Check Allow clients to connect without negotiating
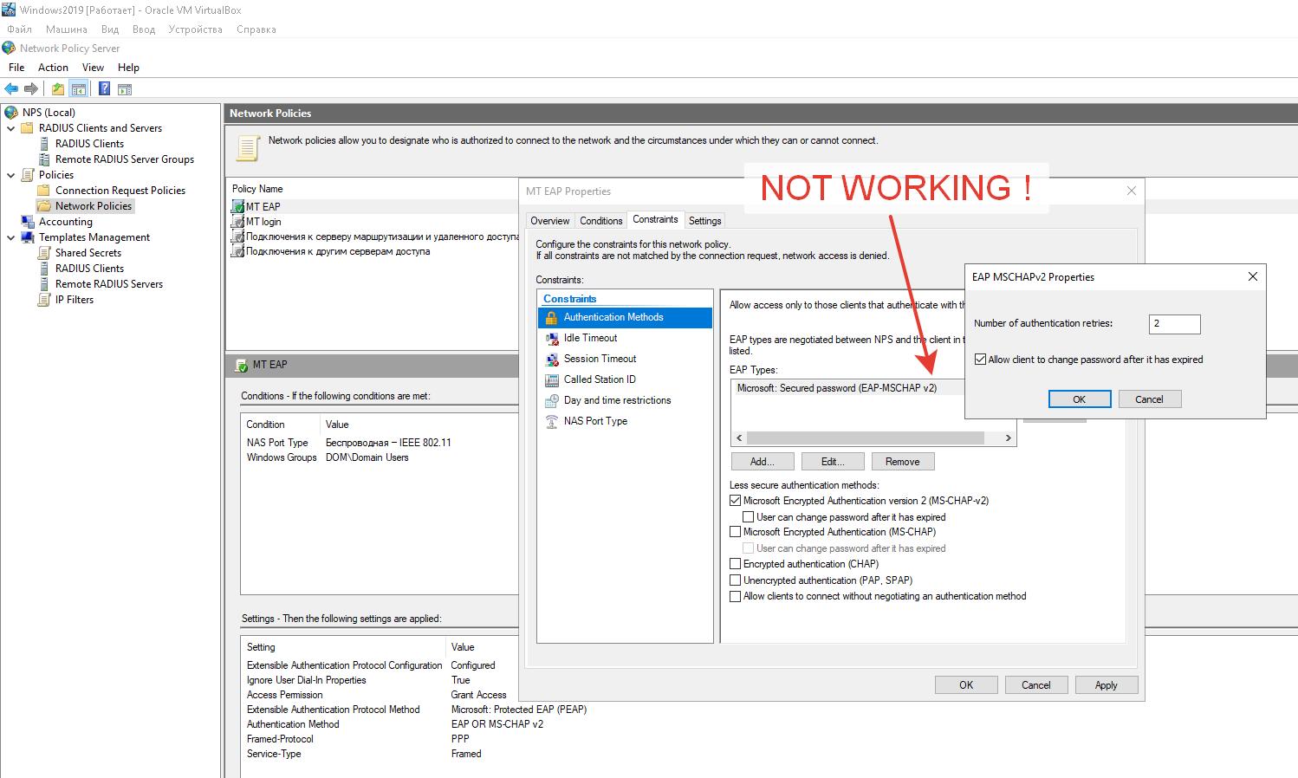The image size is (1298, 778). [736, 596]
